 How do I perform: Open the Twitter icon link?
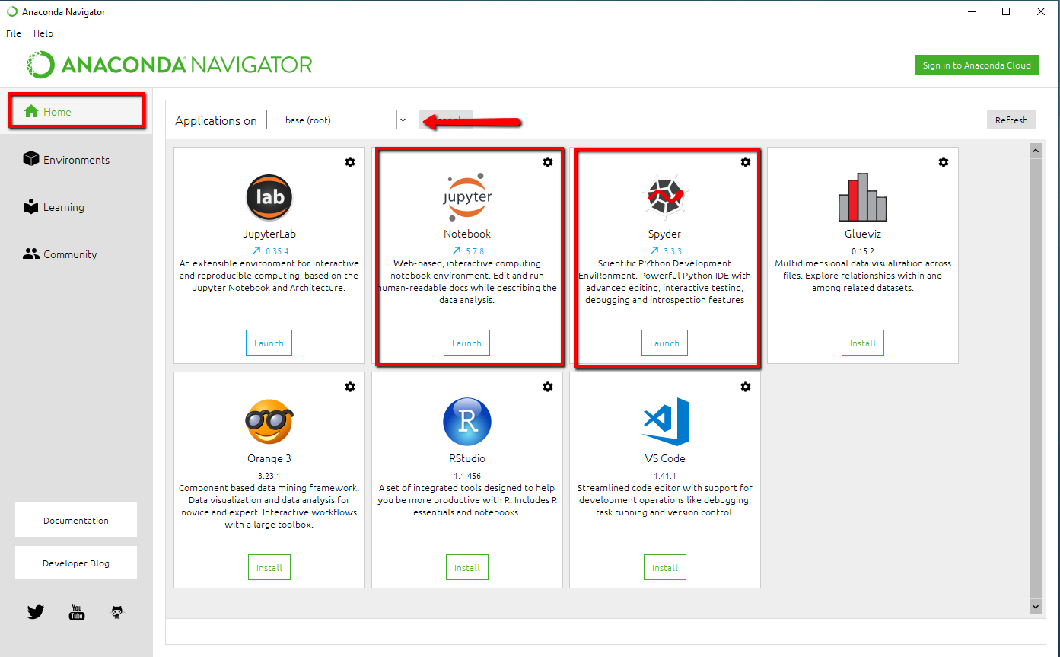36,612
